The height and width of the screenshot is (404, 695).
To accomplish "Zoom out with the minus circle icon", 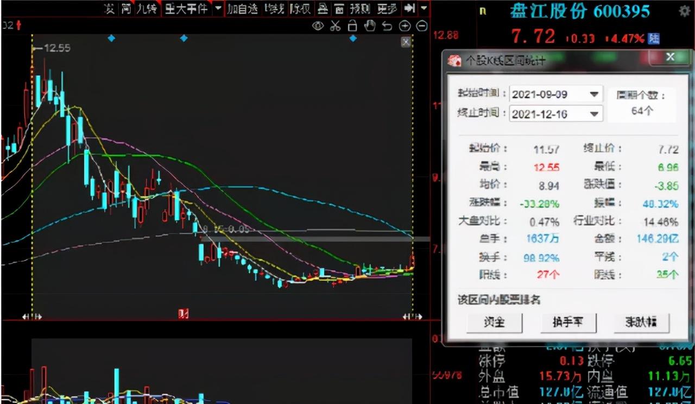I will point(421,26).
